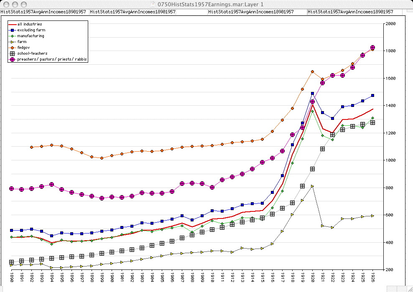Select the fedgov series peak point at 1920
This screenshot has width=413, height=292.
[312, 72]
